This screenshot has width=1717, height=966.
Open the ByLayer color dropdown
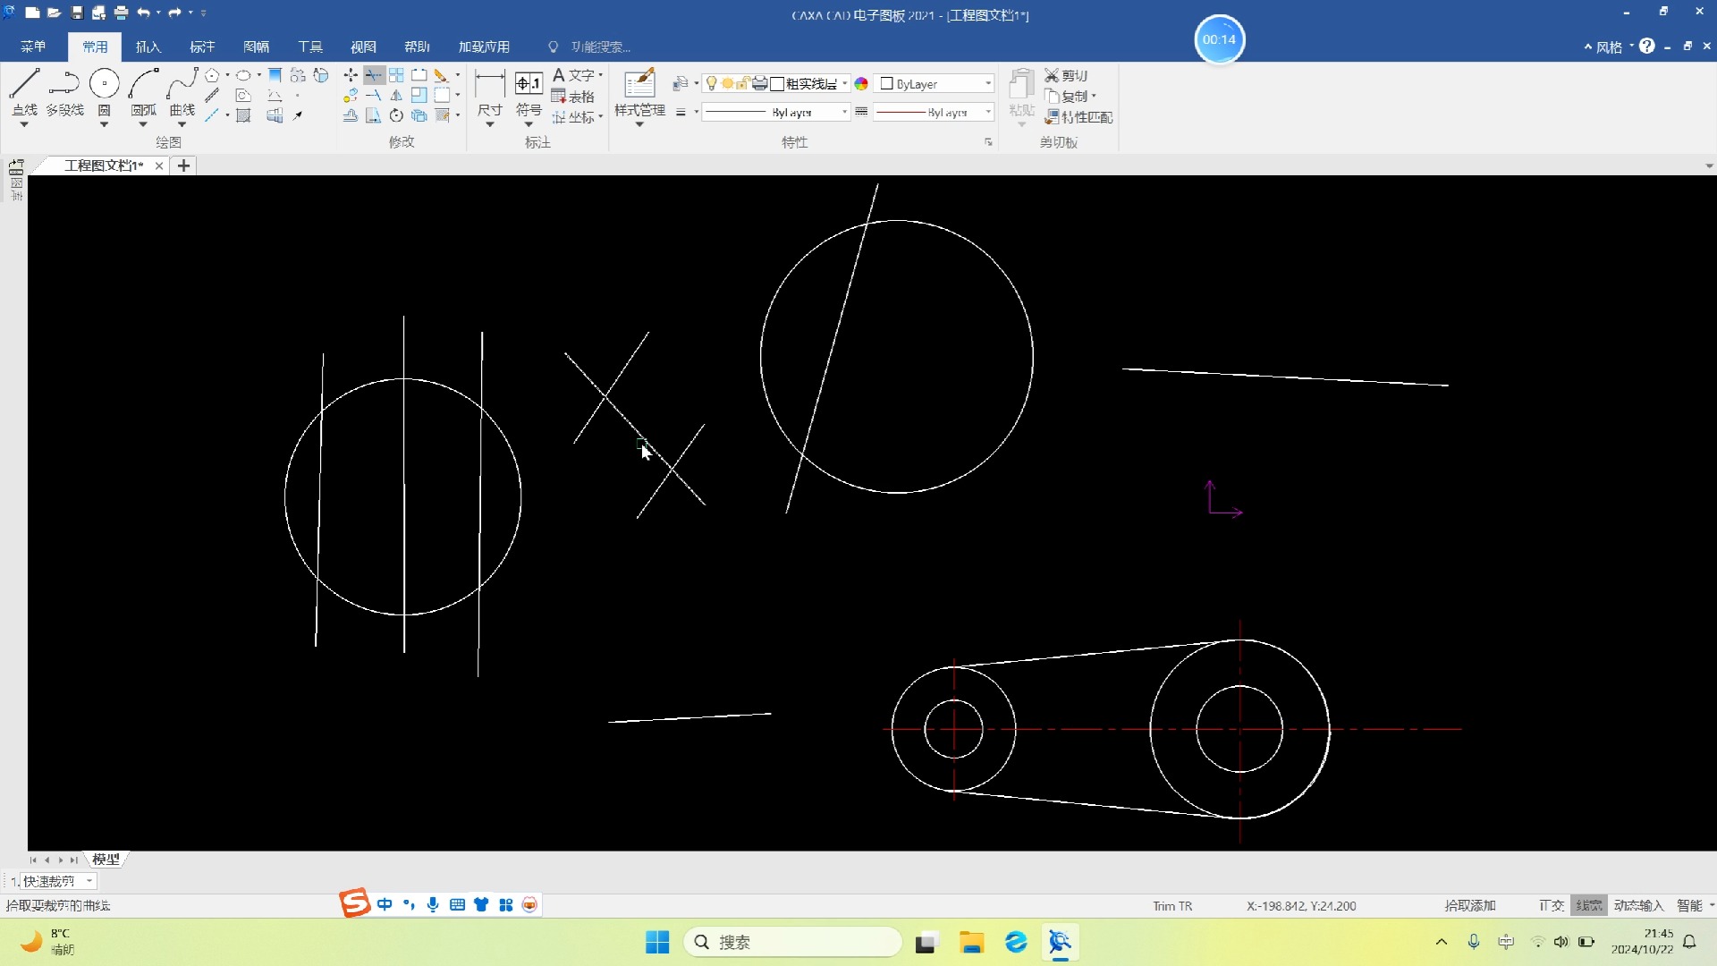click(935, 84)
